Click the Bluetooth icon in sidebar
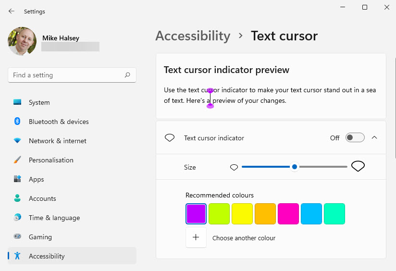The width and height of the screenshot is (396, 271). pyautogui.click(x=17, y=122)
